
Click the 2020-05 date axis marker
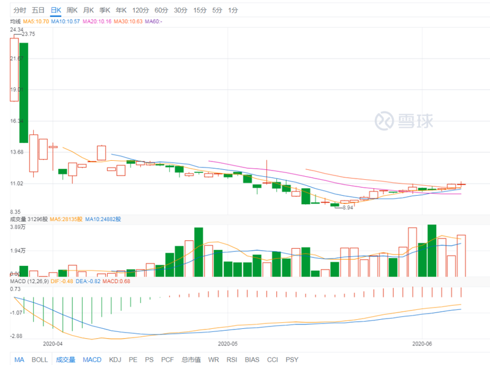pos(227,344)
